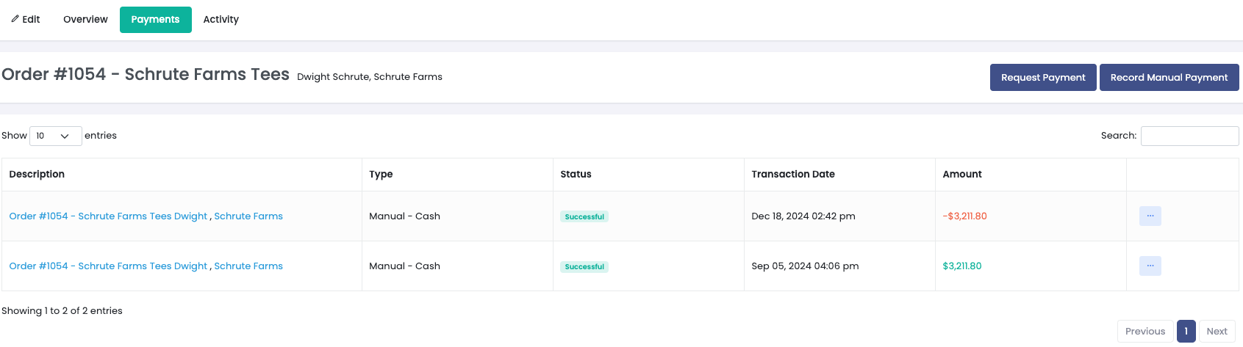Focus the Search input field
This screenshot has width=1243, height=347.
1189,136
